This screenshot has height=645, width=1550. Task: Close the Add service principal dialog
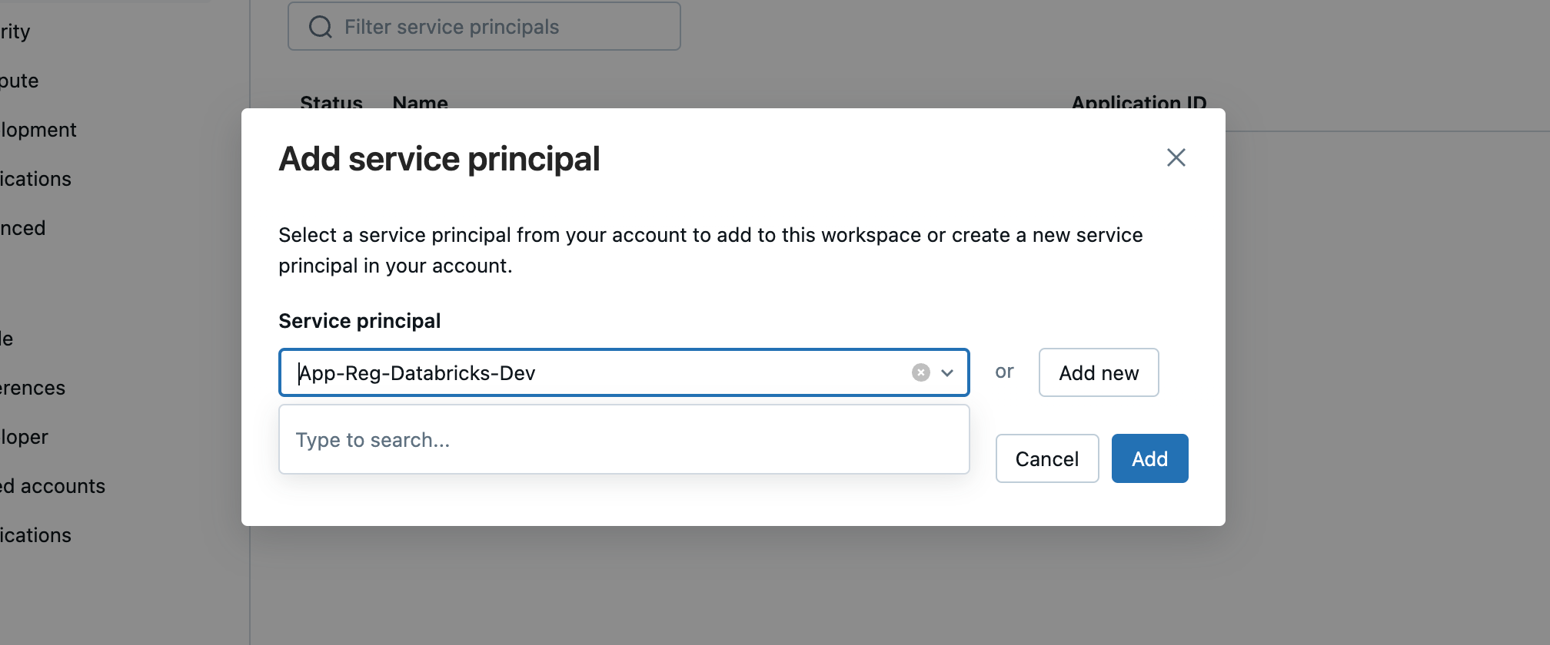pos(1176,157)
